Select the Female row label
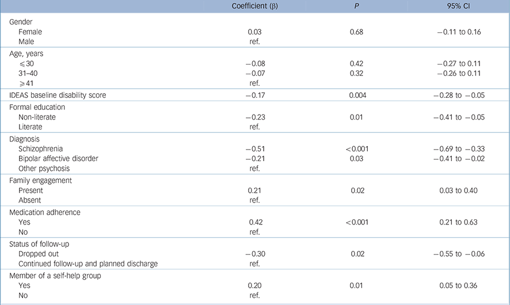This screenshot has width=510, height=305. pos(30,32)
